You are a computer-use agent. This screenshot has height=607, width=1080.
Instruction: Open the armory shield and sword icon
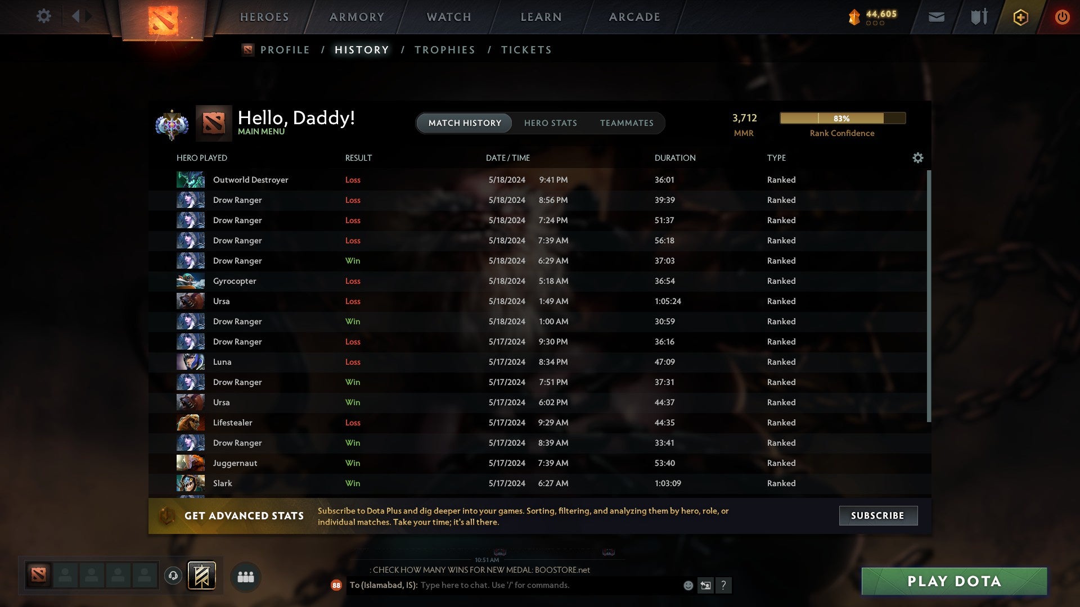[x=979, y=17]
